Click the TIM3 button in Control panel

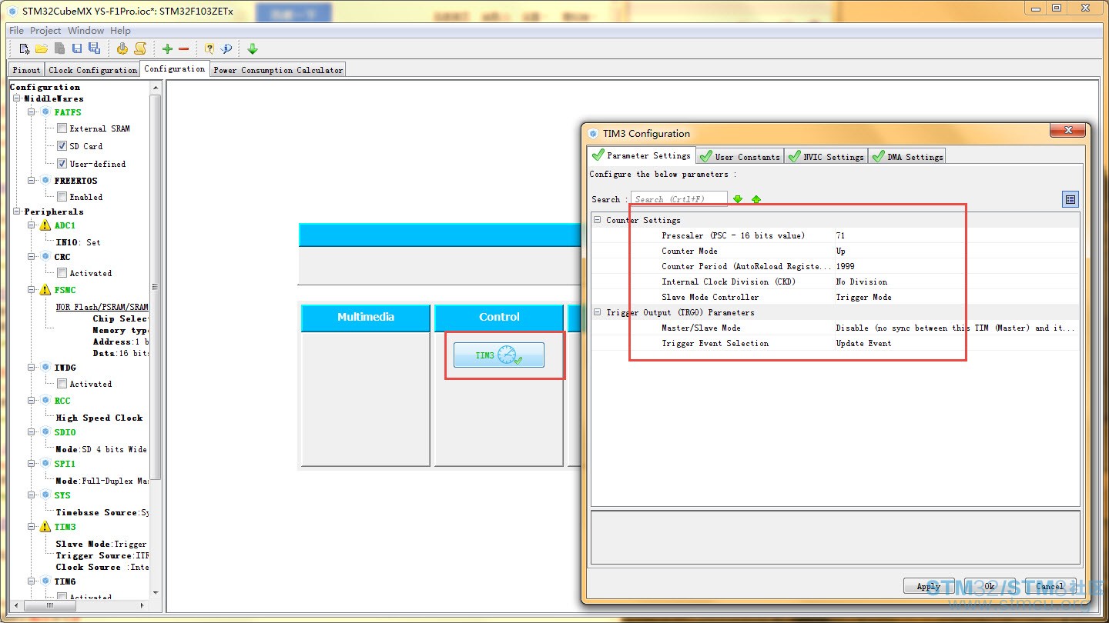click(499, 355)
